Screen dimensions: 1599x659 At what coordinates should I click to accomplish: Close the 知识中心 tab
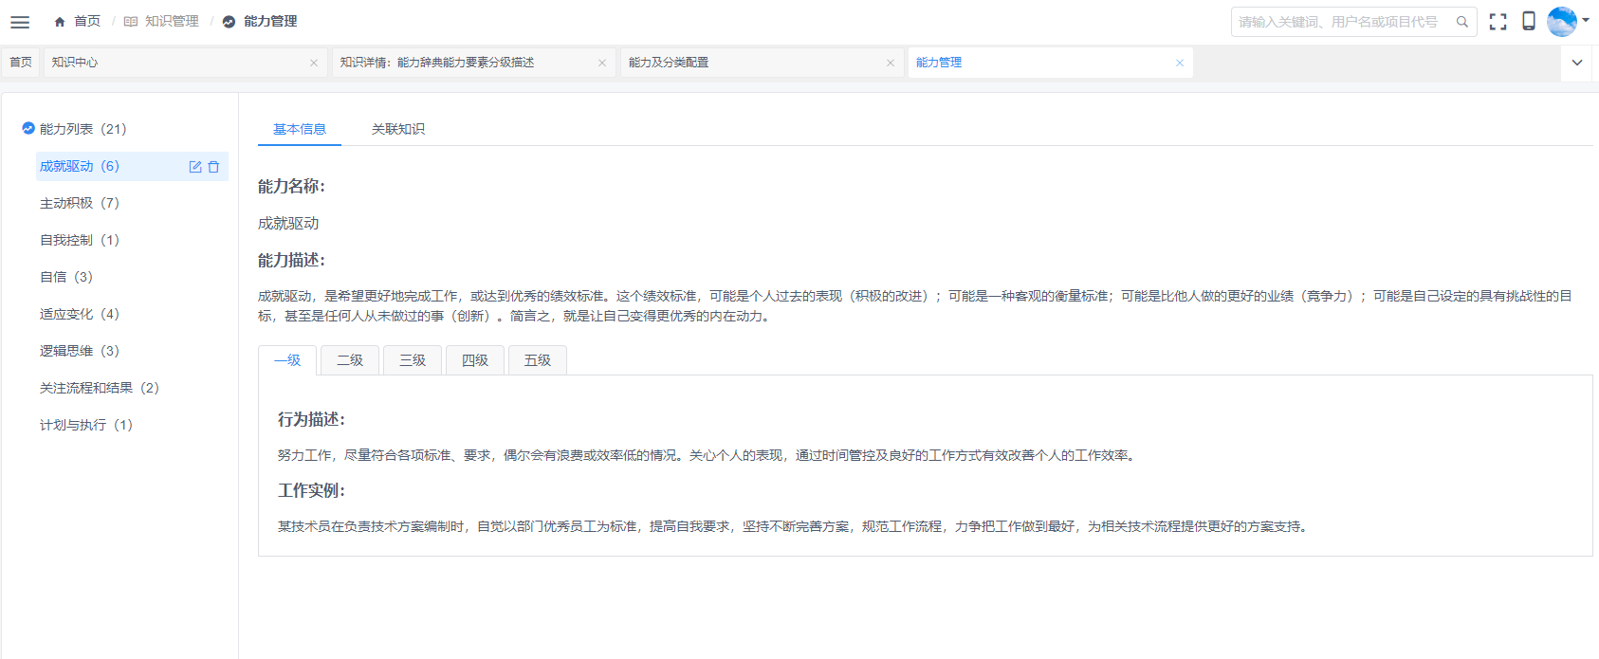314,63
